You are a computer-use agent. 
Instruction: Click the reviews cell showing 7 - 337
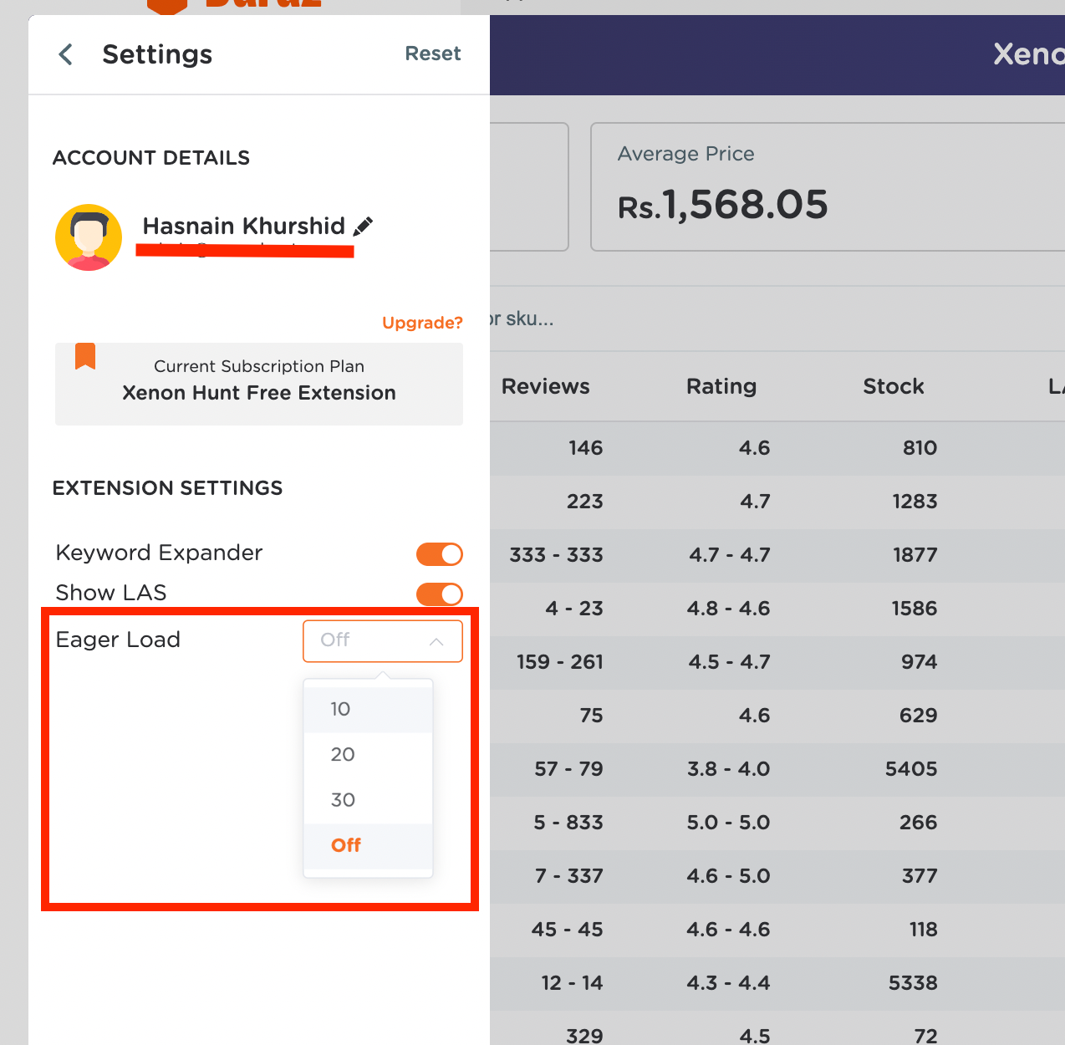[x=569, y=876]
